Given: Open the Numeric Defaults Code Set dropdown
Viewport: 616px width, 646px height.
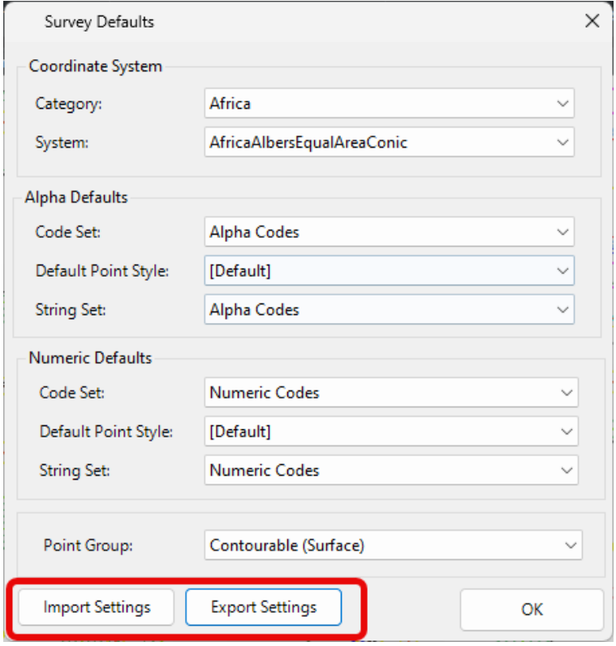Looking at the screenshot, I should pos(391,393).
